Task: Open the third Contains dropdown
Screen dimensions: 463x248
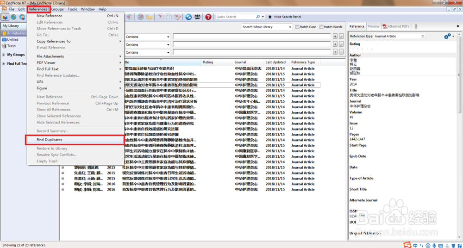Action: tap(148, 52)
